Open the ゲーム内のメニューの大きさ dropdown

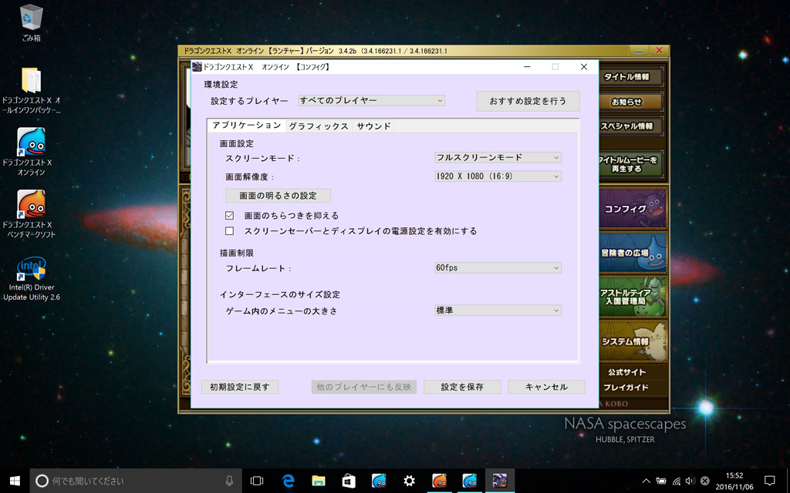(498, 310)
